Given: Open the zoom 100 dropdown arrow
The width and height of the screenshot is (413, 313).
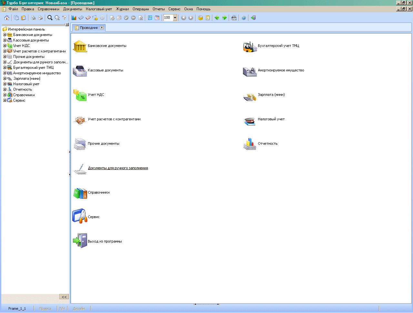Looking at the screenshot, I should (x=175, y=18).
